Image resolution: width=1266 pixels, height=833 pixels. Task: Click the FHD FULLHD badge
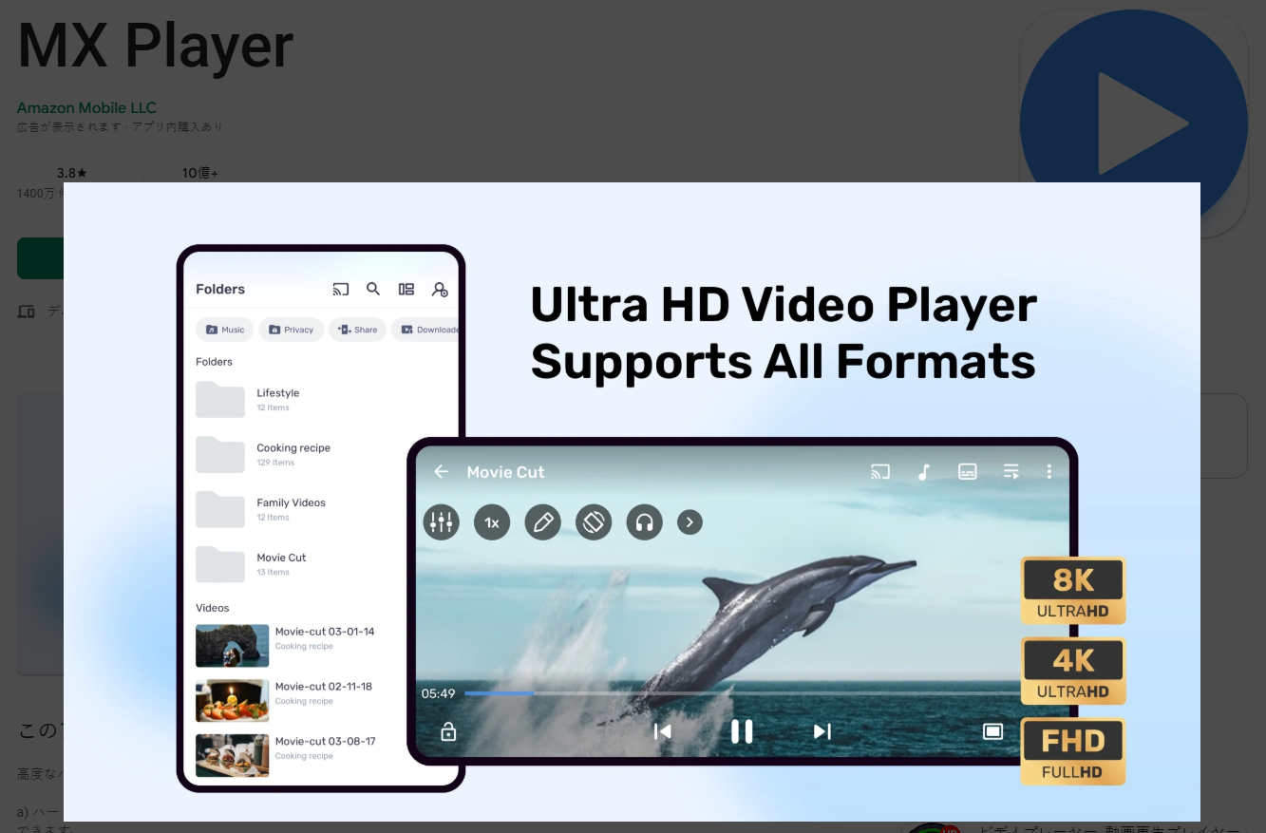click(1073, 752)
